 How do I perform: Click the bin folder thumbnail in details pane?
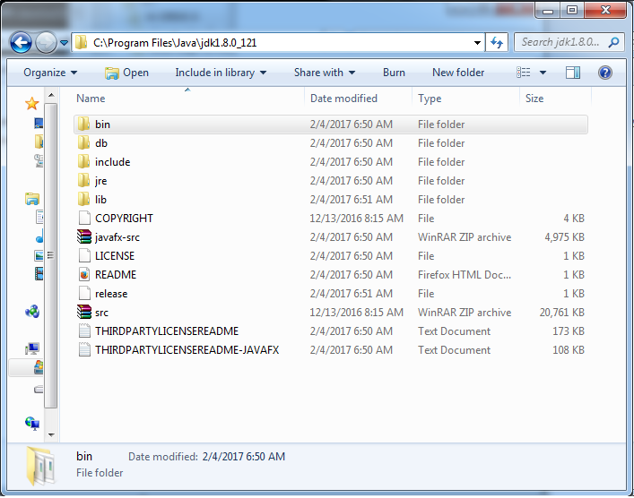[x=40, y=465]
